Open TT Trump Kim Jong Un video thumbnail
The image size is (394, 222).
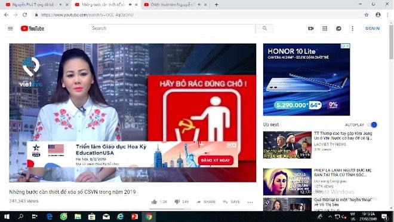(287, 145)
